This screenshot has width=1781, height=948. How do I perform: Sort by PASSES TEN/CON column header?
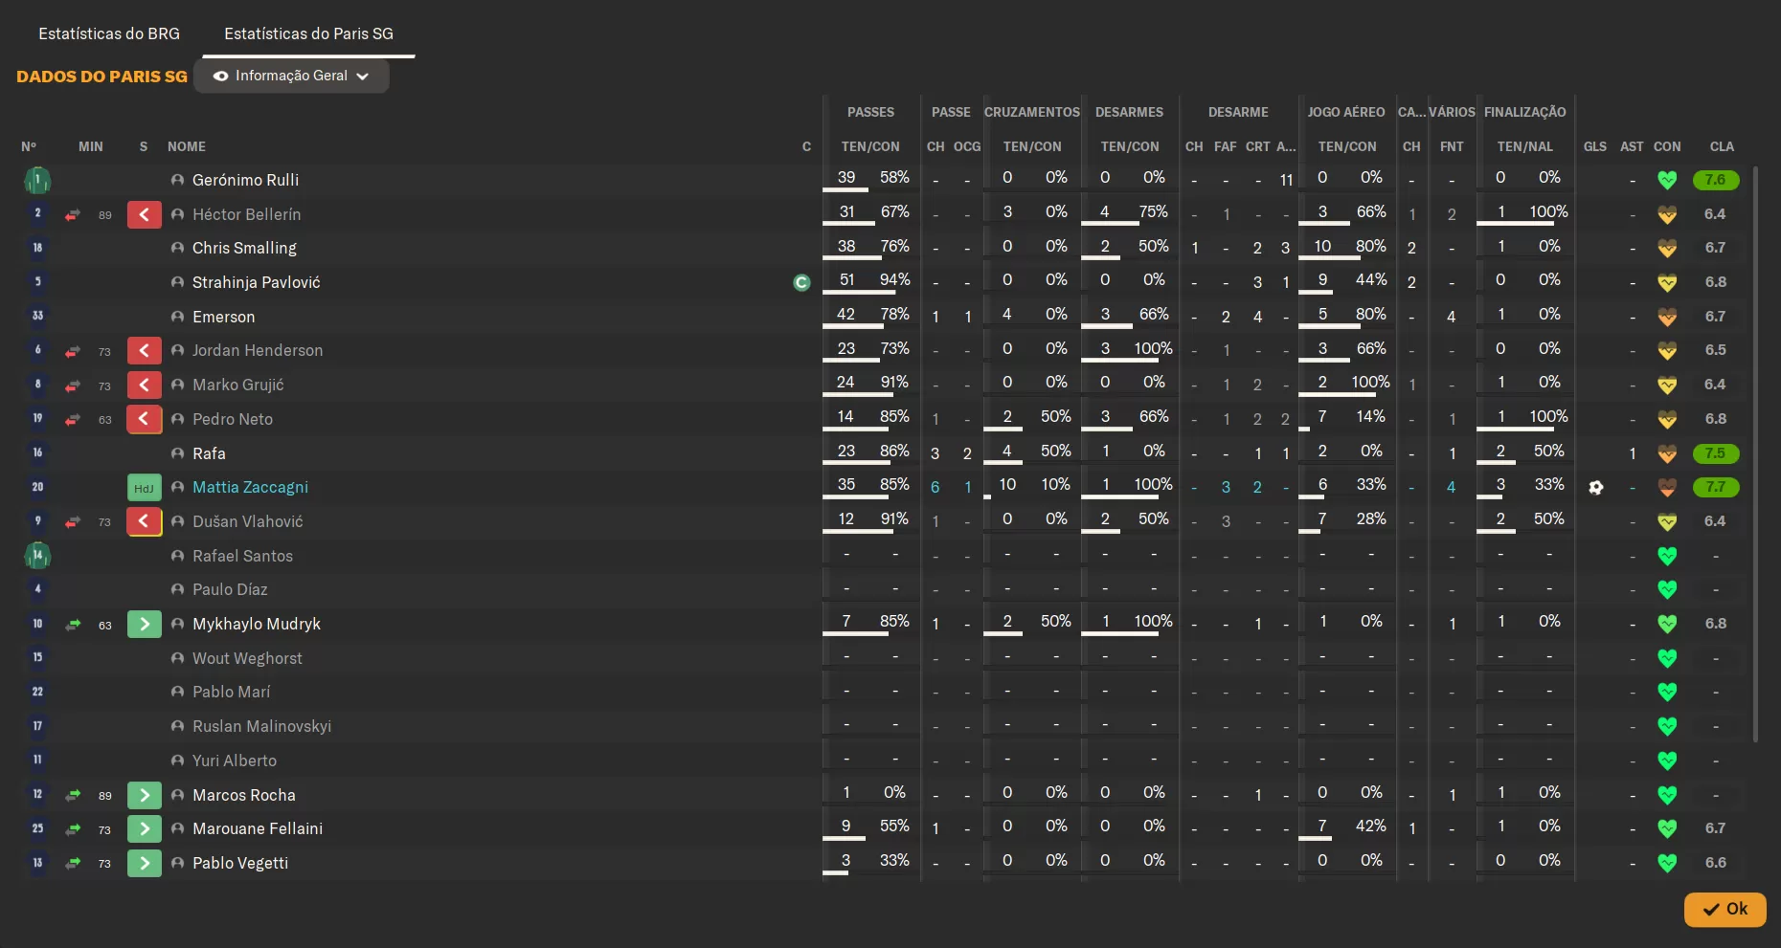tap(870, 146)
